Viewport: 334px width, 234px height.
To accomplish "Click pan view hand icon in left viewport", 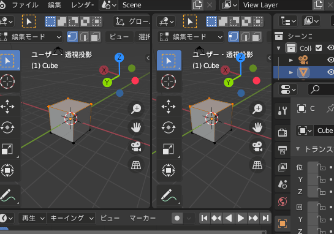I will click(x=136, y=127).
